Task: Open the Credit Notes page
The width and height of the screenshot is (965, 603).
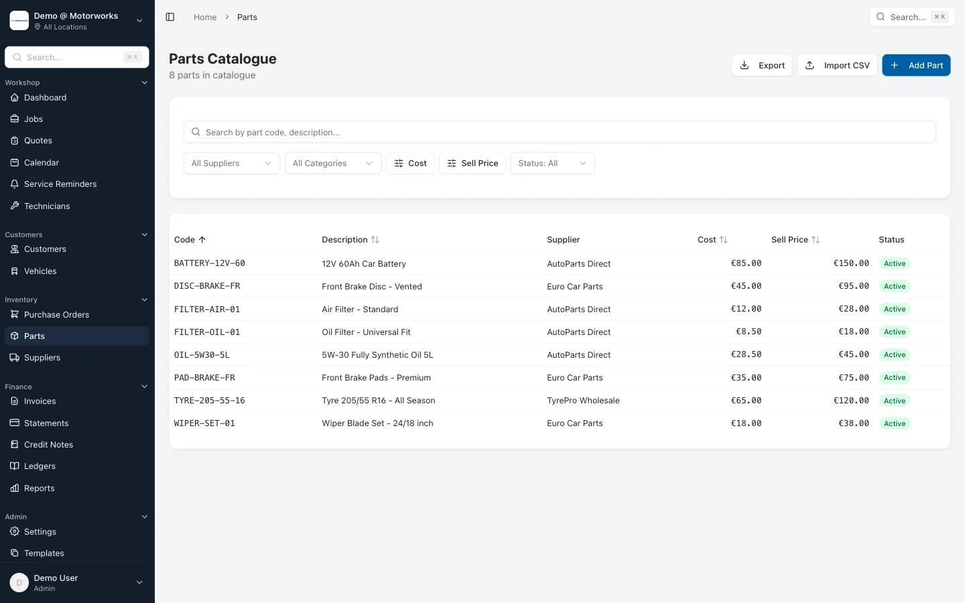Action: click(x=48, y=444)
